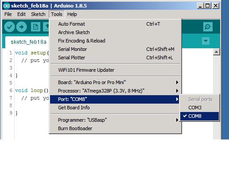Open the Serial Monitor magnifier icon
This screenshot has width=229, height=170.
[x=208, y=27]
